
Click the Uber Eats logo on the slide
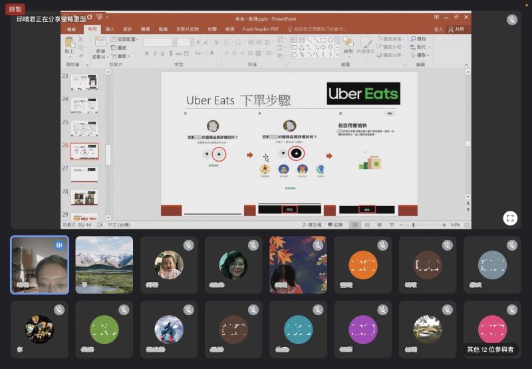(363, 93)
